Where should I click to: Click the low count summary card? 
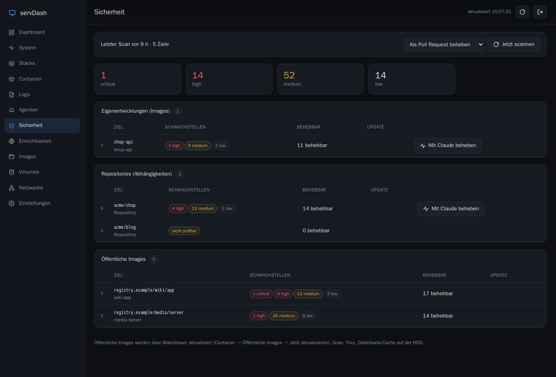click(412, 79)
